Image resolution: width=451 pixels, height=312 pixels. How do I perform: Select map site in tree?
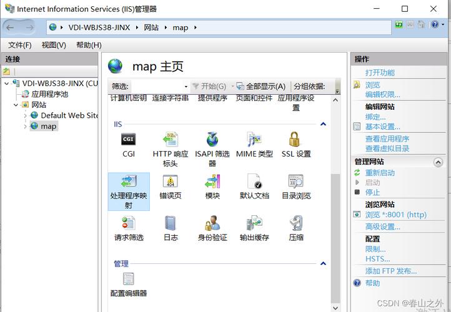point(49,126)
